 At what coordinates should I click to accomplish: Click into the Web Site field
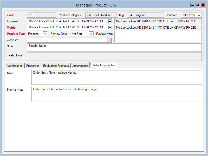[67, 40]
